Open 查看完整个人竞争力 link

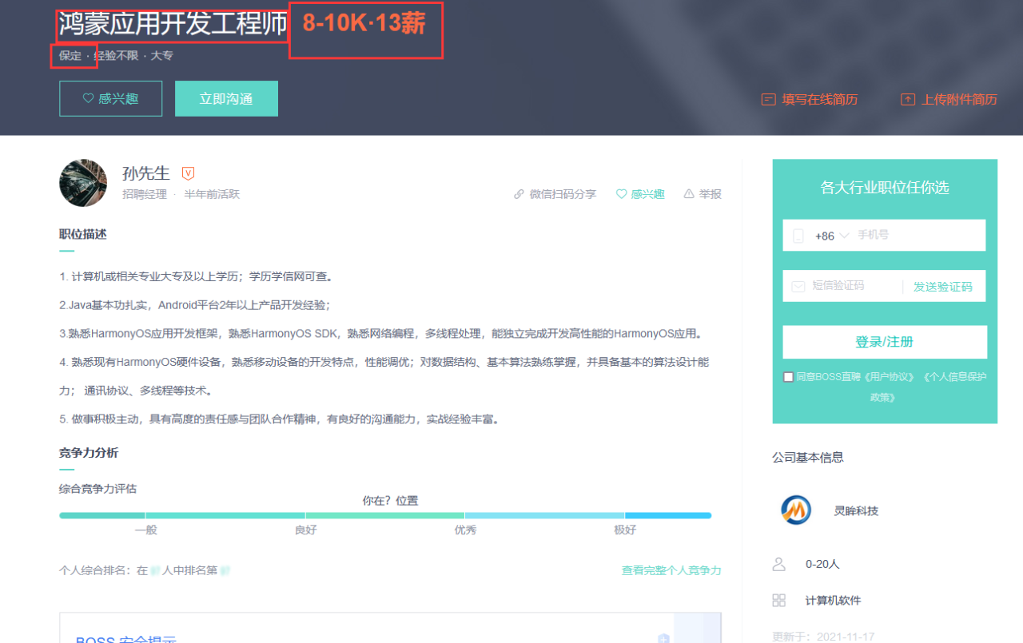[x=671, y=570]
